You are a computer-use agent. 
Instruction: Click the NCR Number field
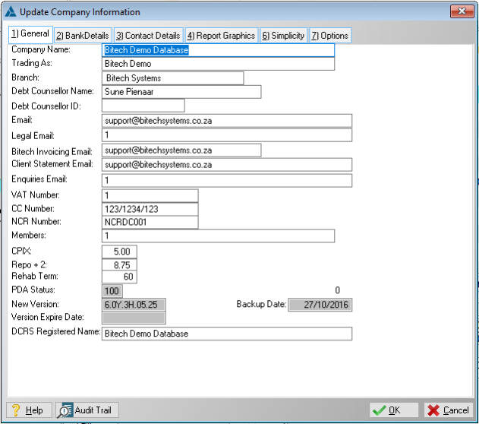[150, 222]
